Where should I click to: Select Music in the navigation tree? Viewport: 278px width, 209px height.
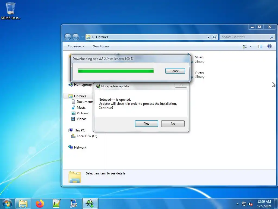[81, 107]
